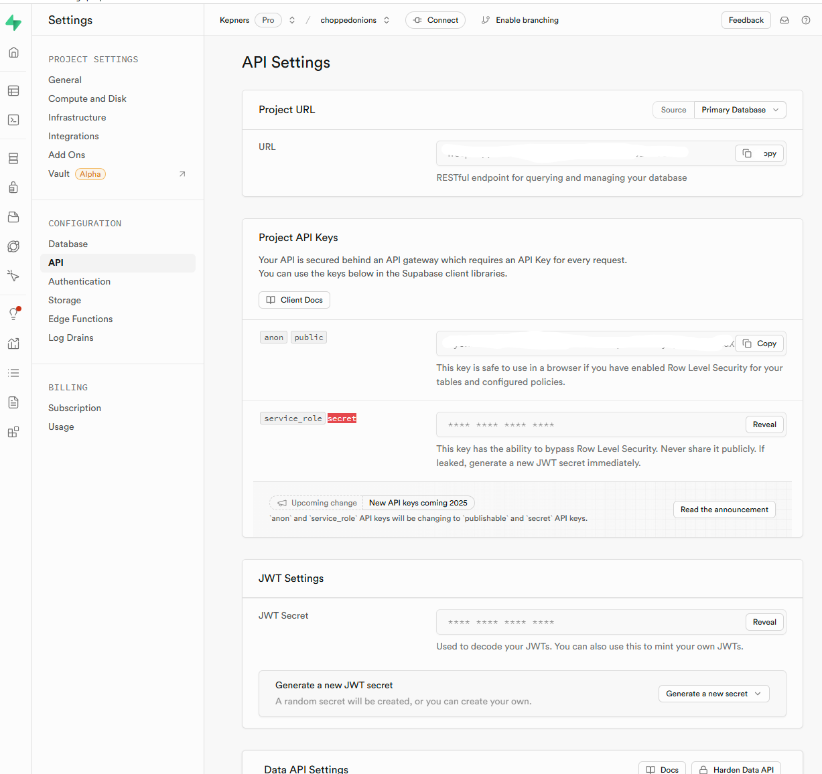Open the Advisors lightbulb icon
The image size is (822, 774).
13,313
